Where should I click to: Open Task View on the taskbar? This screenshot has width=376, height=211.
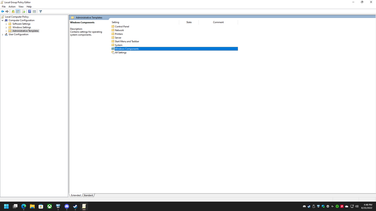15,206
